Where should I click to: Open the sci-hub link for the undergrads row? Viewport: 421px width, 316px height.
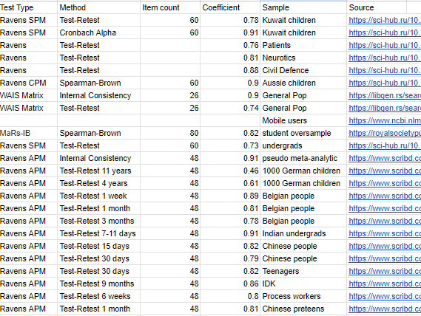(385, 145)
